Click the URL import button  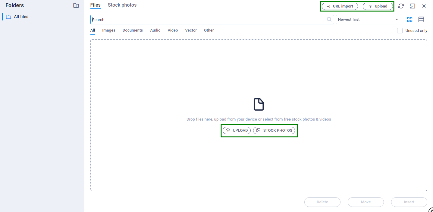pos(340,6)
